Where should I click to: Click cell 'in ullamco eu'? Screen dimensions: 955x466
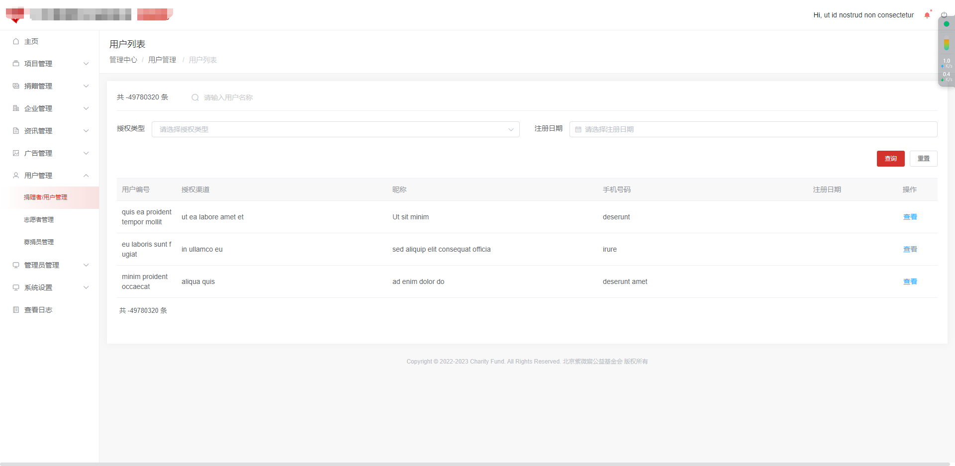[x=202, y=249]
